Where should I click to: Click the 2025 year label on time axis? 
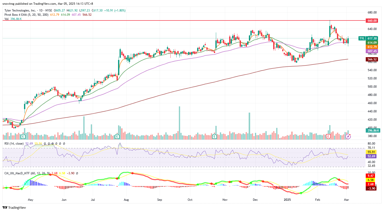287,200
